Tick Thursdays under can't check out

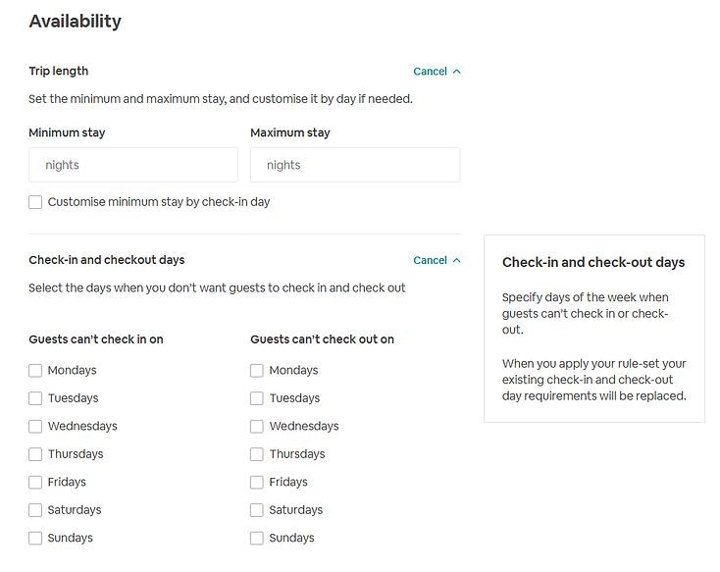[257, 454]
